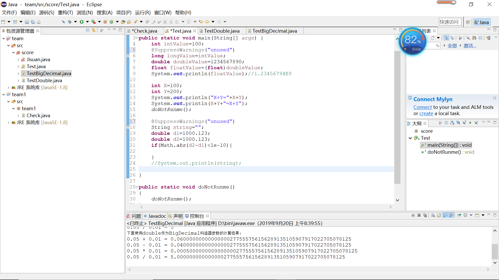Toggle Hide Local Types in Outline
499x280 pixels.
coord(476,123)
